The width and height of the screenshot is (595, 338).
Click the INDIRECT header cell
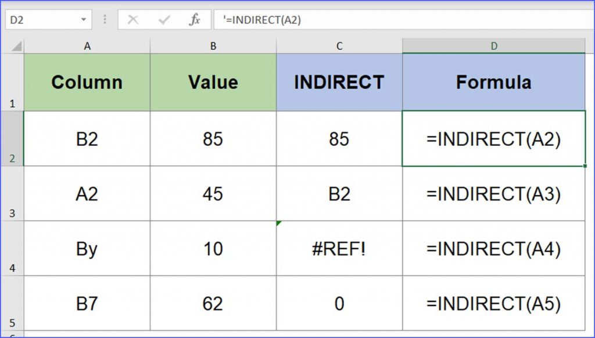(x=340, y=81)
